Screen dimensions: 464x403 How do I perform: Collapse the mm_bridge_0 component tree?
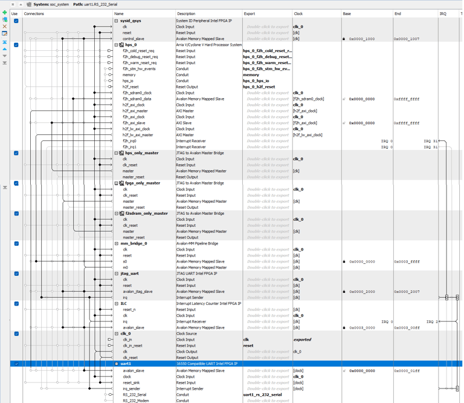click(x=116, y=244)
